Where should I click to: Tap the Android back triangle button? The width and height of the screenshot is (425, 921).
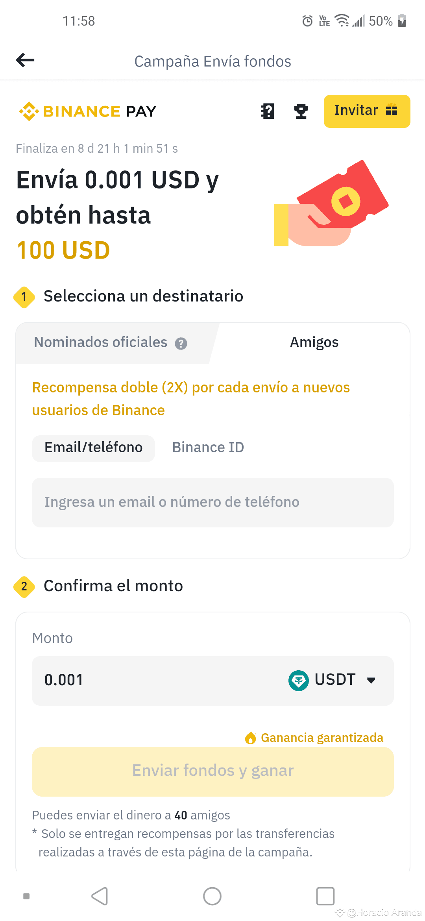pos(100,896)
